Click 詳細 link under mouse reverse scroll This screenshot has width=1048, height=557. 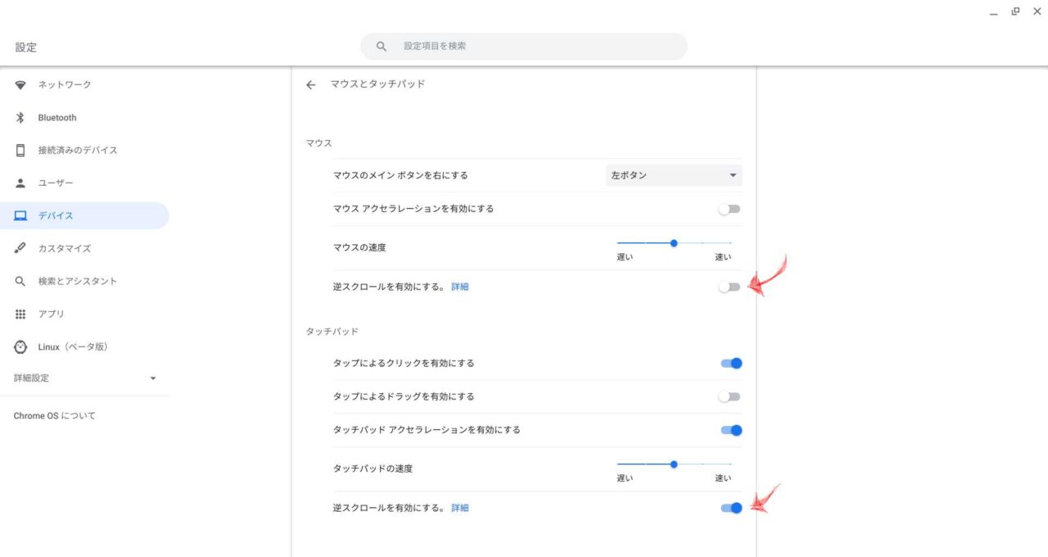point(460,287)
